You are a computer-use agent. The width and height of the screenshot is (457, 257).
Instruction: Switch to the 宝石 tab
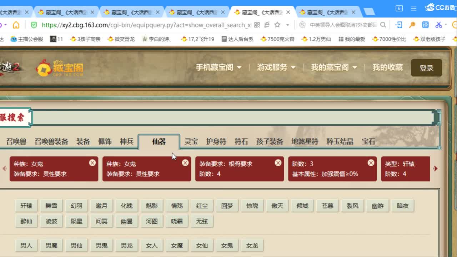(x=368, y=141)
